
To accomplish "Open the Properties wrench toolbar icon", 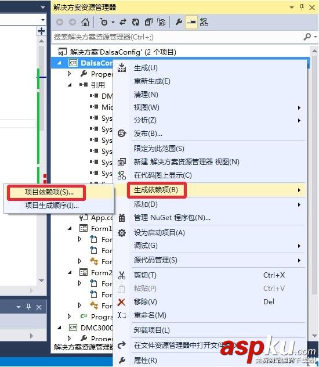I will [179, 22].
